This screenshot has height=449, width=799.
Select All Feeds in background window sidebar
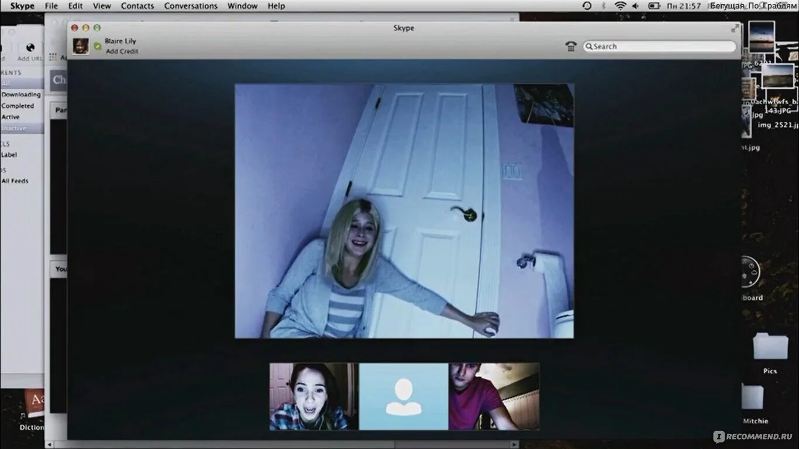coord(15,181)
